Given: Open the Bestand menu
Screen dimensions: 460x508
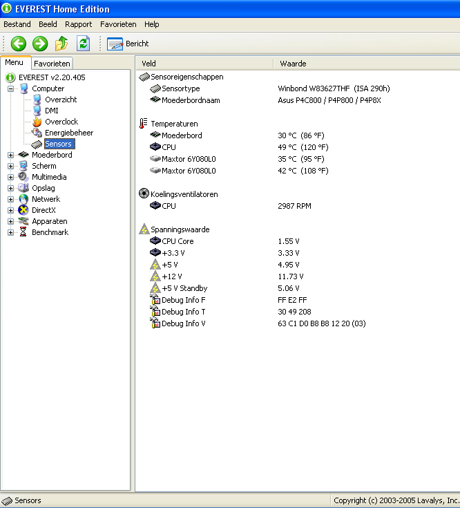Looking at the screenshot, I should [17, 24].
